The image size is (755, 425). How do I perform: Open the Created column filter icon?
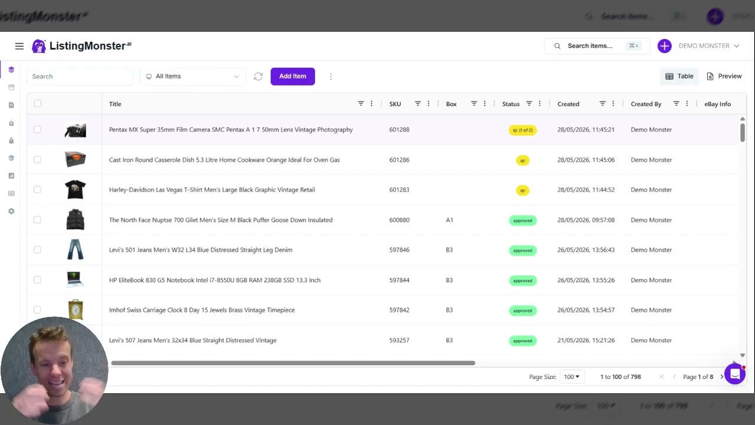(602, 104)
